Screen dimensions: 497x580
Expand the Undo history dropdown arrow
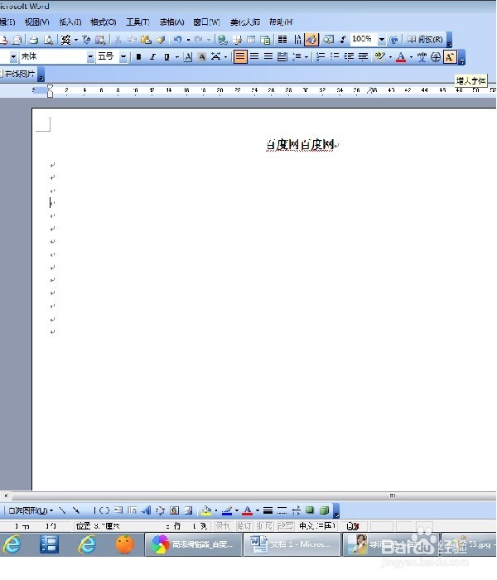pos(188,39)
